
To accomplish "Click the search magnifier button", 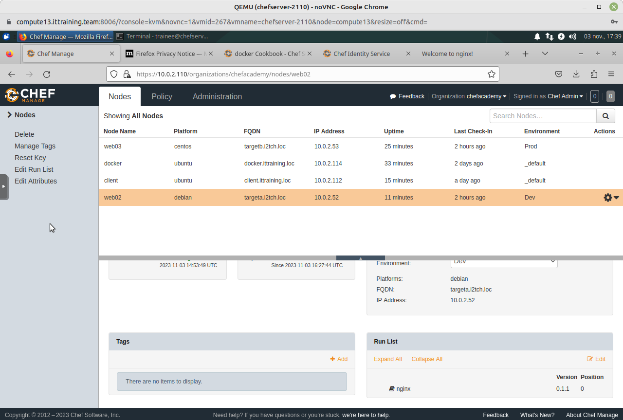I will pyautogui.click(x=605, y=116).
